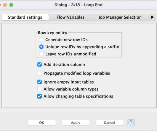Enable Propagate modified loop variables
Screen dimensions: 157x131
tap(39, 73)
